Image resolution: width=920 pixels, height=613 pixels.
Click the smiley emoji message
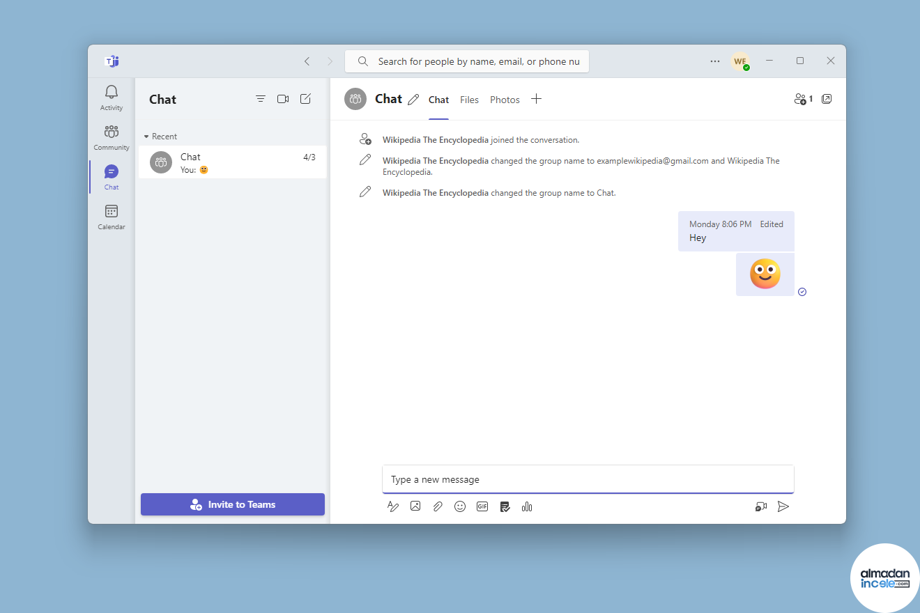[x=765, y=274]
